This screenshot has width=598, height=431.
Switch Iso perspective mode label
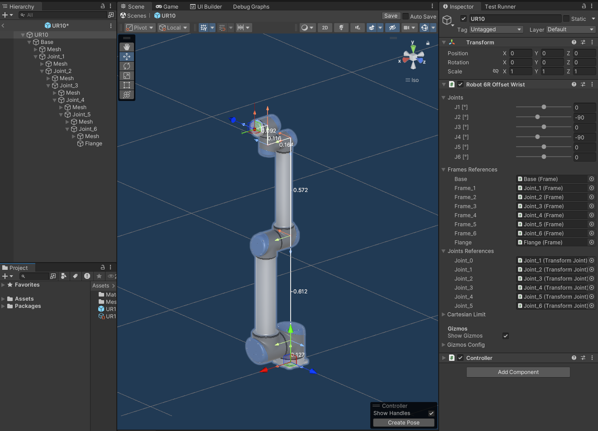(x=412, y=80)
